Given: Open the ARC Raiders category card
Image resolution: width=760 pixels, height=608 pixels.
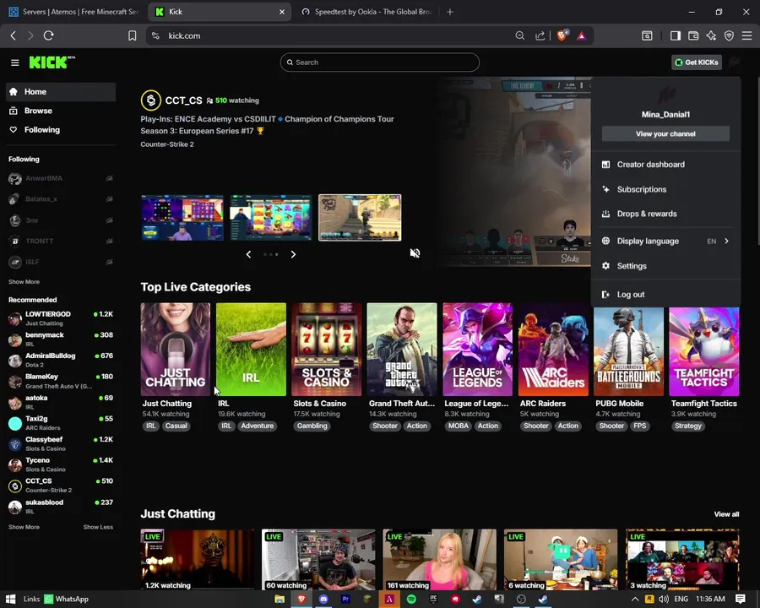Looking at the screenshot, I should [553, 350].
